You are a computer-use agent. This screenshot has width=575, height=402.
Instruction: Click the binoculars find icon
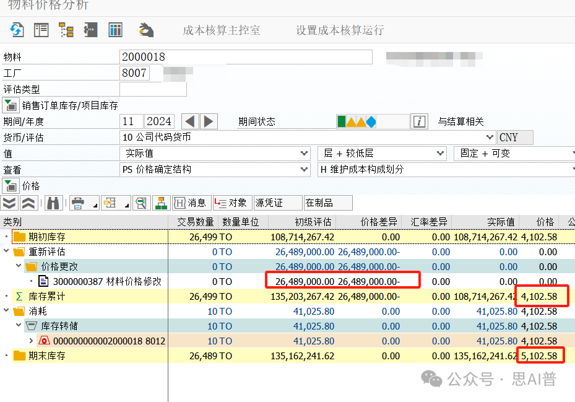click(x=54, y=203)
